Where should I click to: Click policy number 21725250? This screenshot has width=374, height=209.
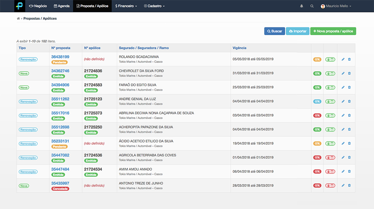[93, 127]
